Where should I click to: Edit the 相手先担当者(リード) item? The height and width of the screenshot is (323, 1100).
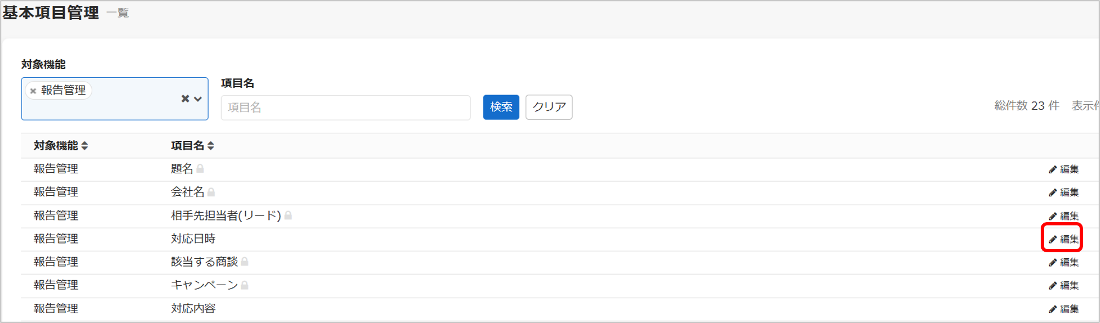[1063, 216]
